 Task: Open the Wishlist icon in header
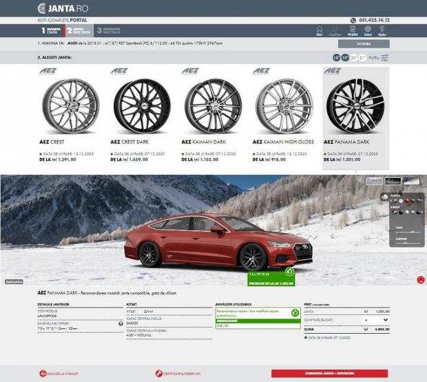[x=353, y=30]
